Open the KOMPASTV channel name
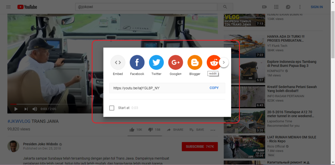Screen dimensions: 335x165 (x=276, y=71)
